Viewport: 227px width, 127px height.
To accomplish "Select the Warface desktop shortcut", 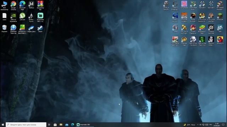I will [31, 5].
